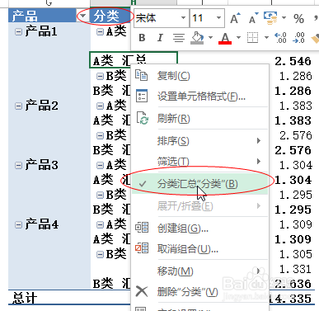Collapse the 产品3 group
This screenshot has height=311, width=319.
(x=18, y=165)
